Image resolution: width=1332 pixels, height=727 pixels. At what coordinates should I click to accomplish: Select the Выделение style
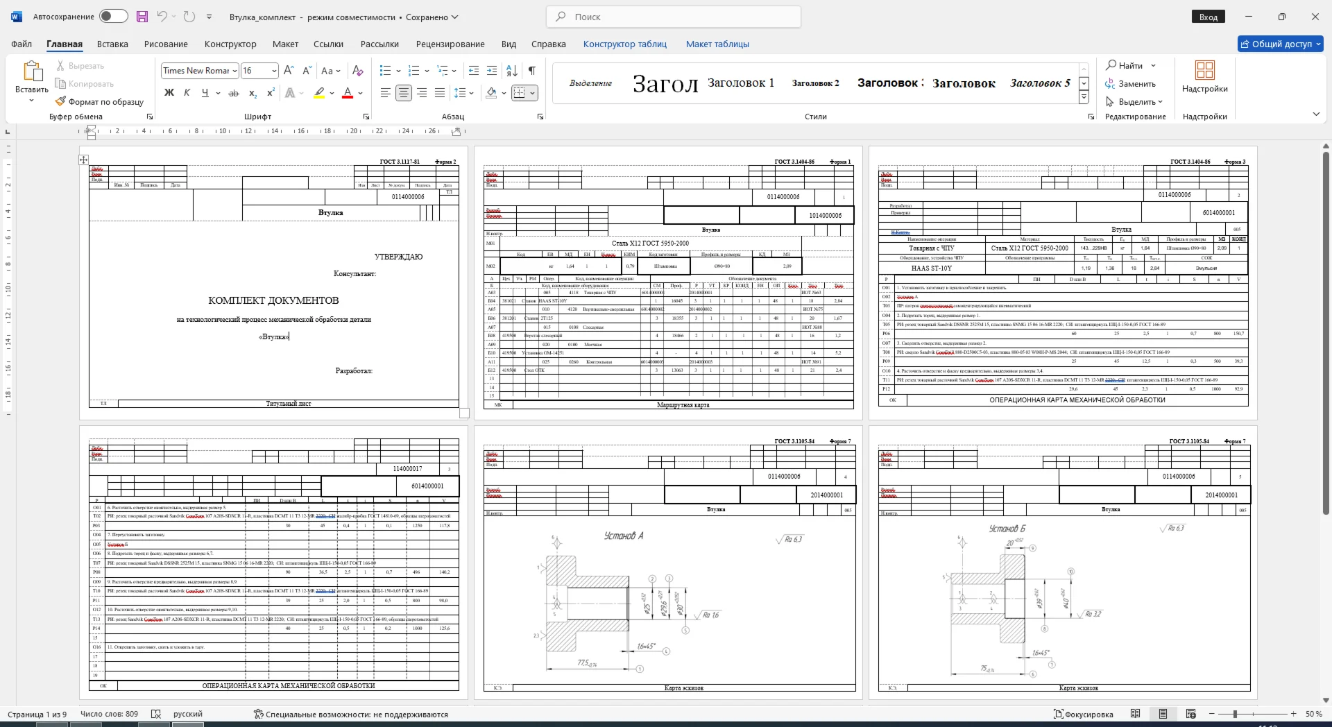point(590,83)
